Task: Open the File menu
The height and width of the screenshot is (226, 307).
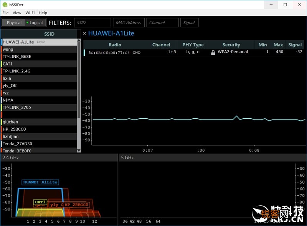Action: tap(5, 13)
